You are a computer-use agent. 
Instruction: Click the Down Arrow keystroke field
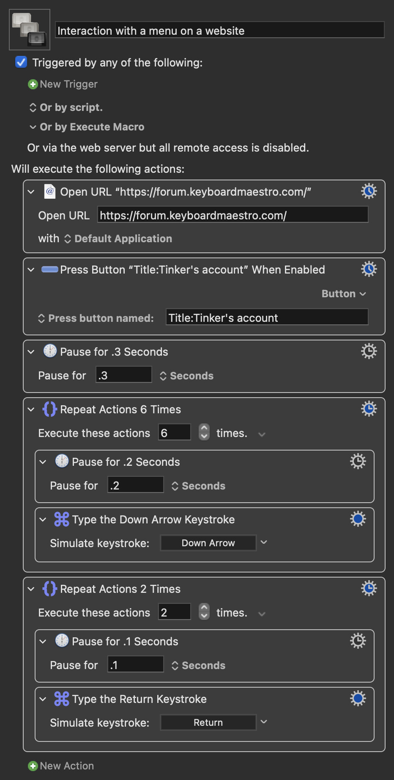pyautogui.click(x=208, y=543)
